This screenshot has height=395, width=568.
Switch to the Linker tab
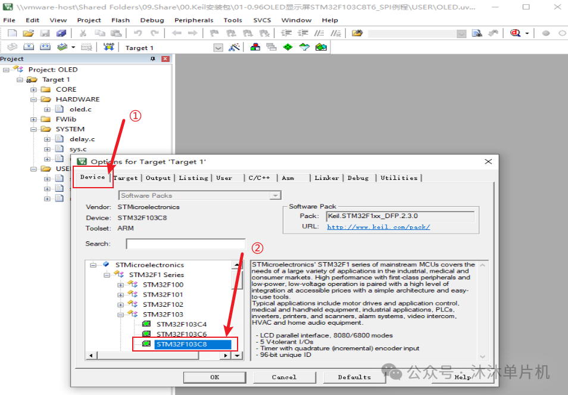pyautogui.click(x=326, y=178)
